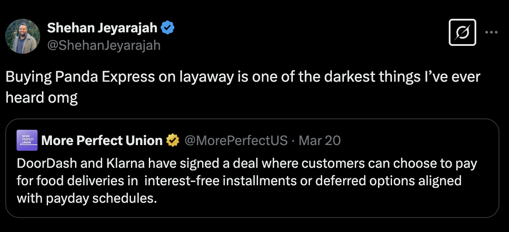This screenshot has height=232, width=509.
Task: Click the More Perfect Union account name
Action: pyautogui.click(x=102, y=140)
